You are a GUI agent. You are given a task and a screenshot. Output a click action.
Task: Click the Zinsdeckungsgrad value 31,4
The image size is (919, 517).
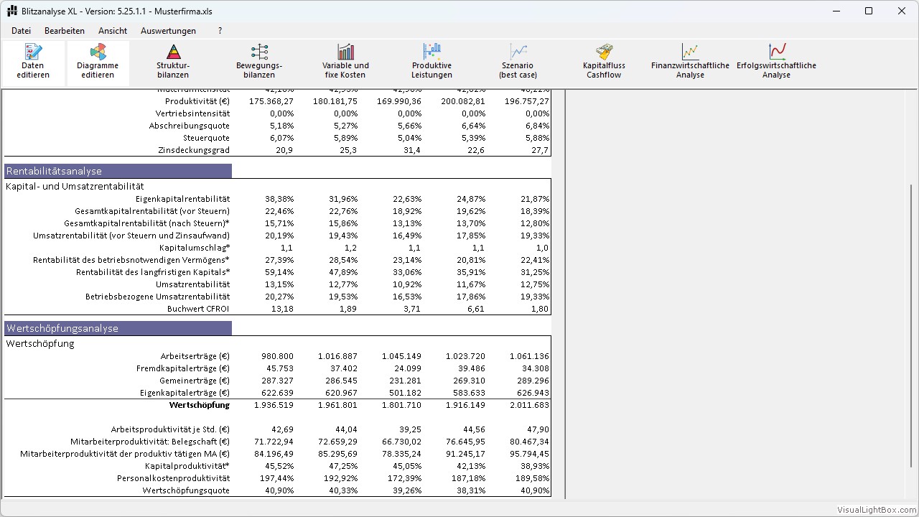[x=412, y=150]
